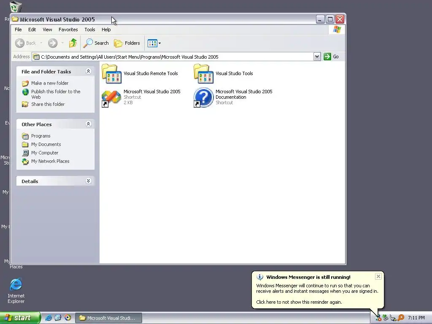Select the Visual Studio Remote Tools label

(x=151, y=73)
